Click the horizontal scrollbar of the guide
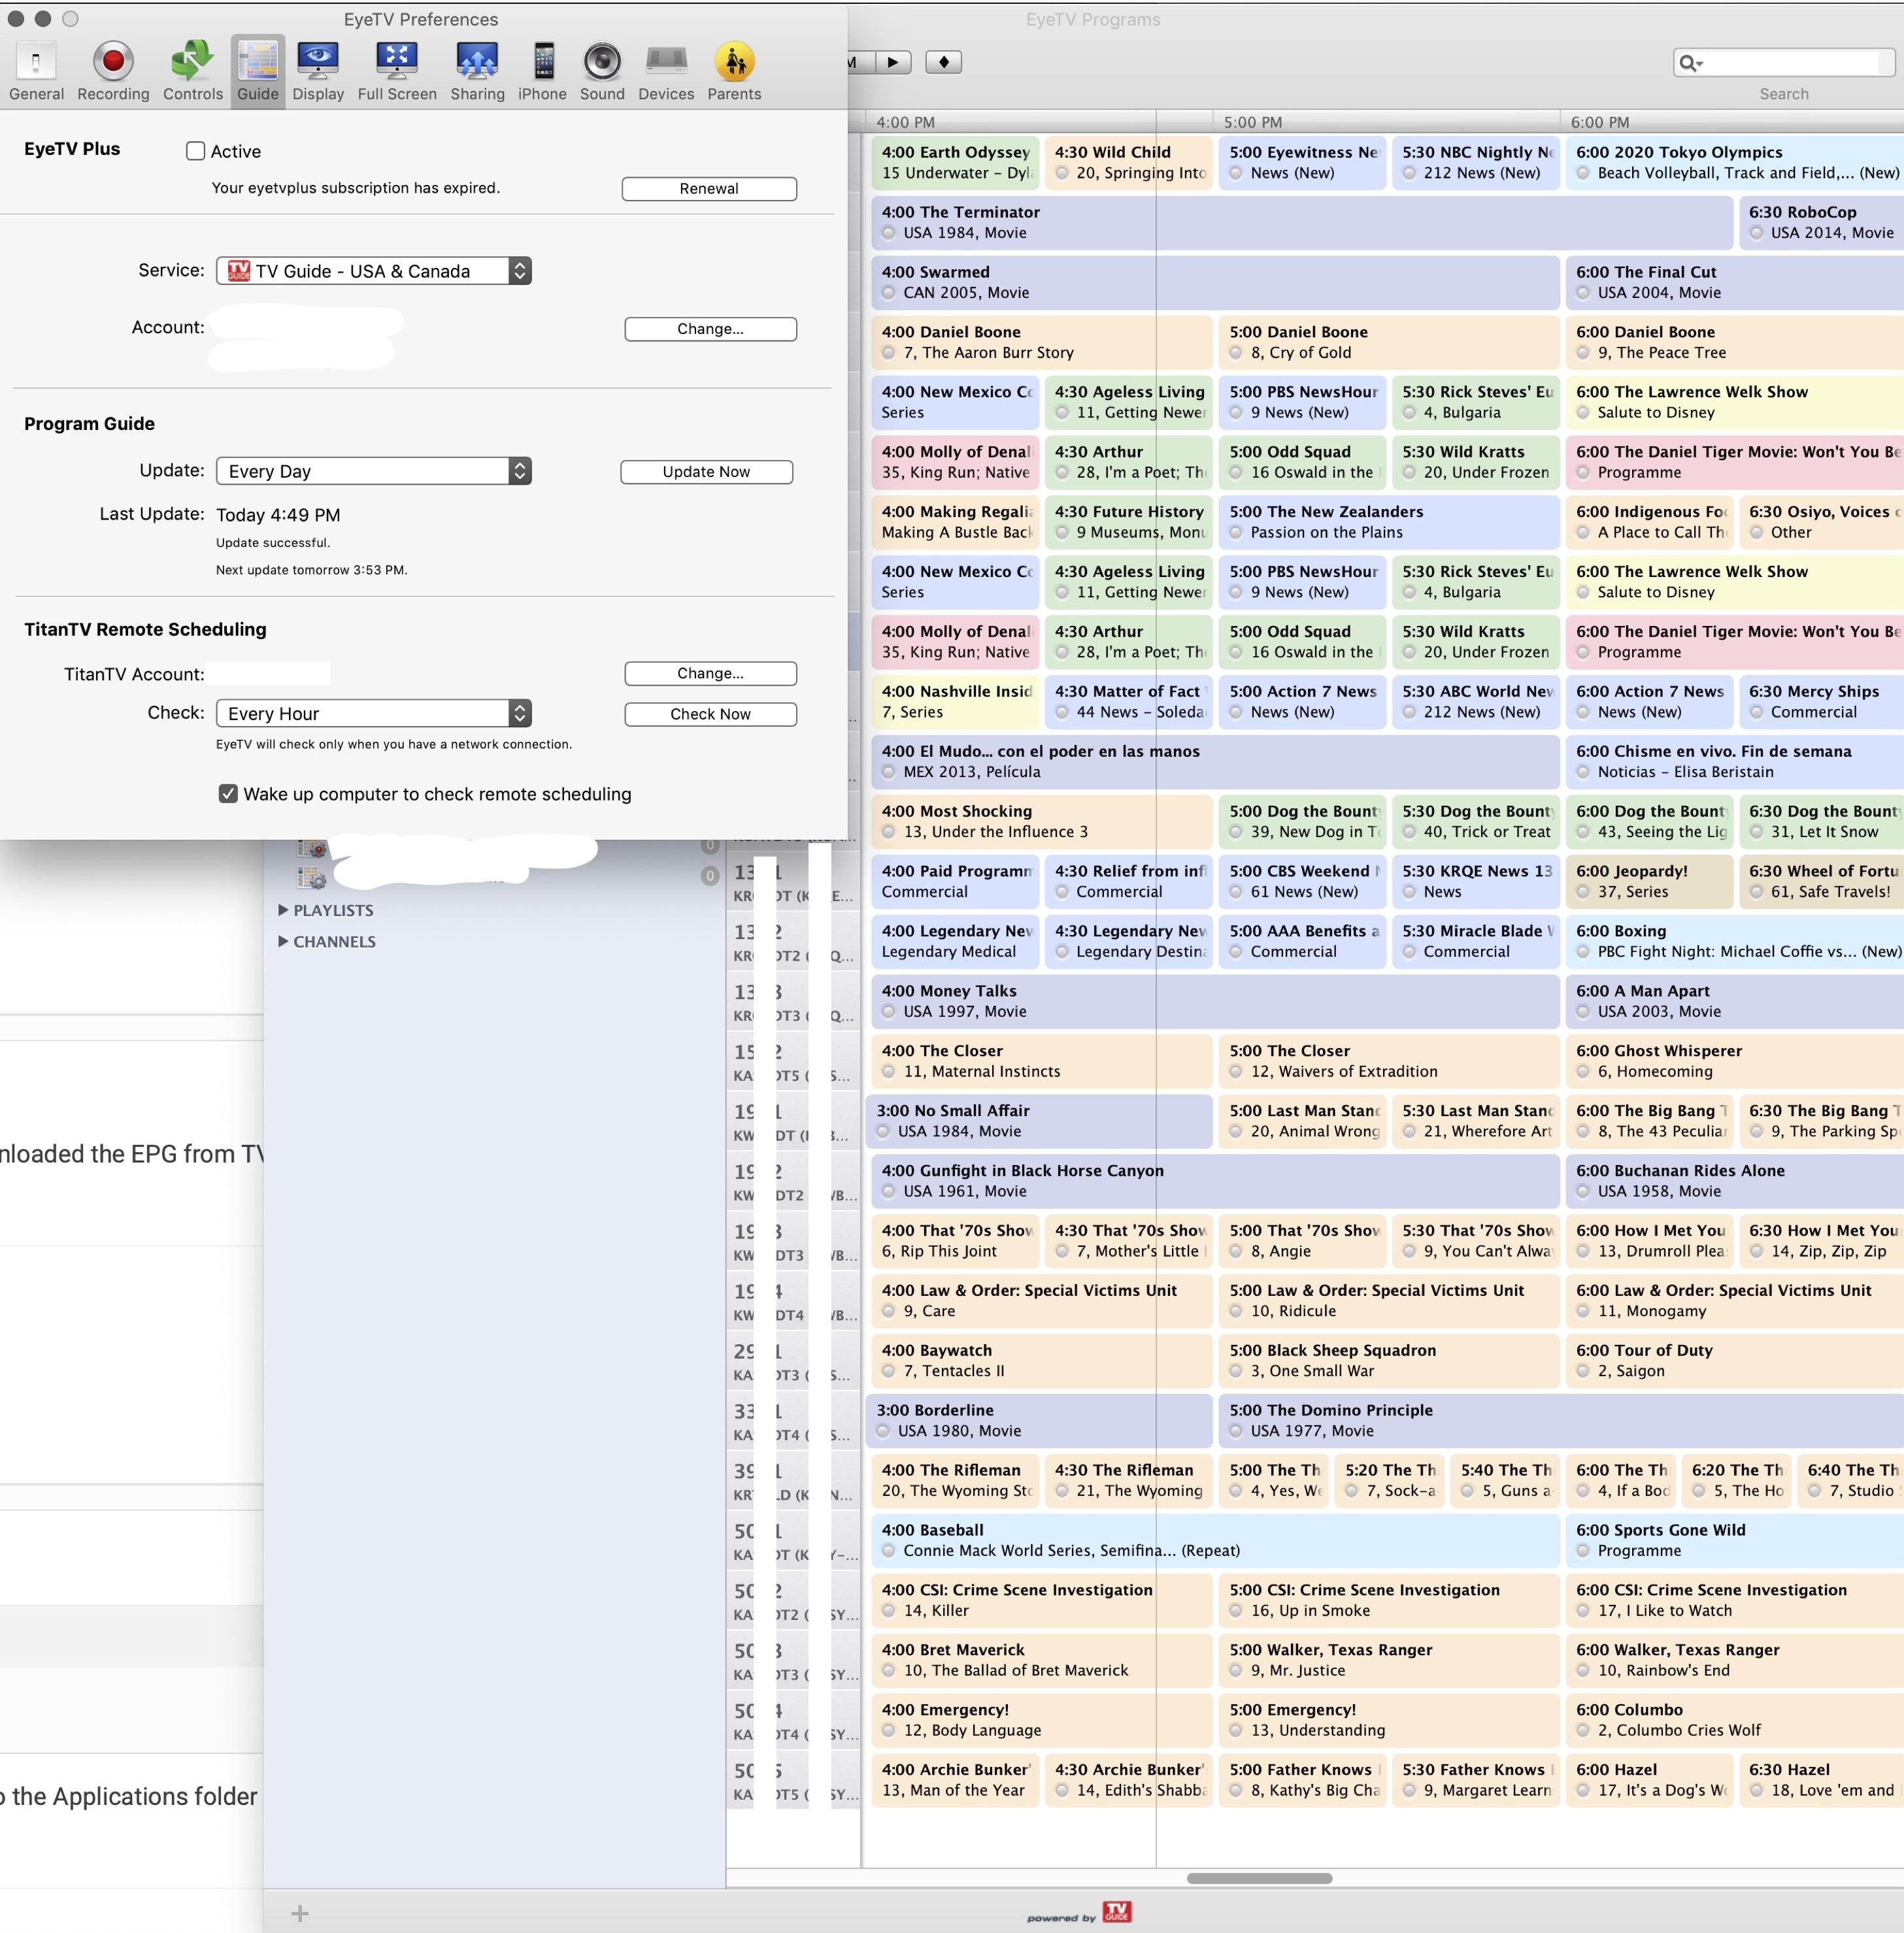Screen dimensions: 1904x1933 pyautogui.click(x=1259, y=1878)
